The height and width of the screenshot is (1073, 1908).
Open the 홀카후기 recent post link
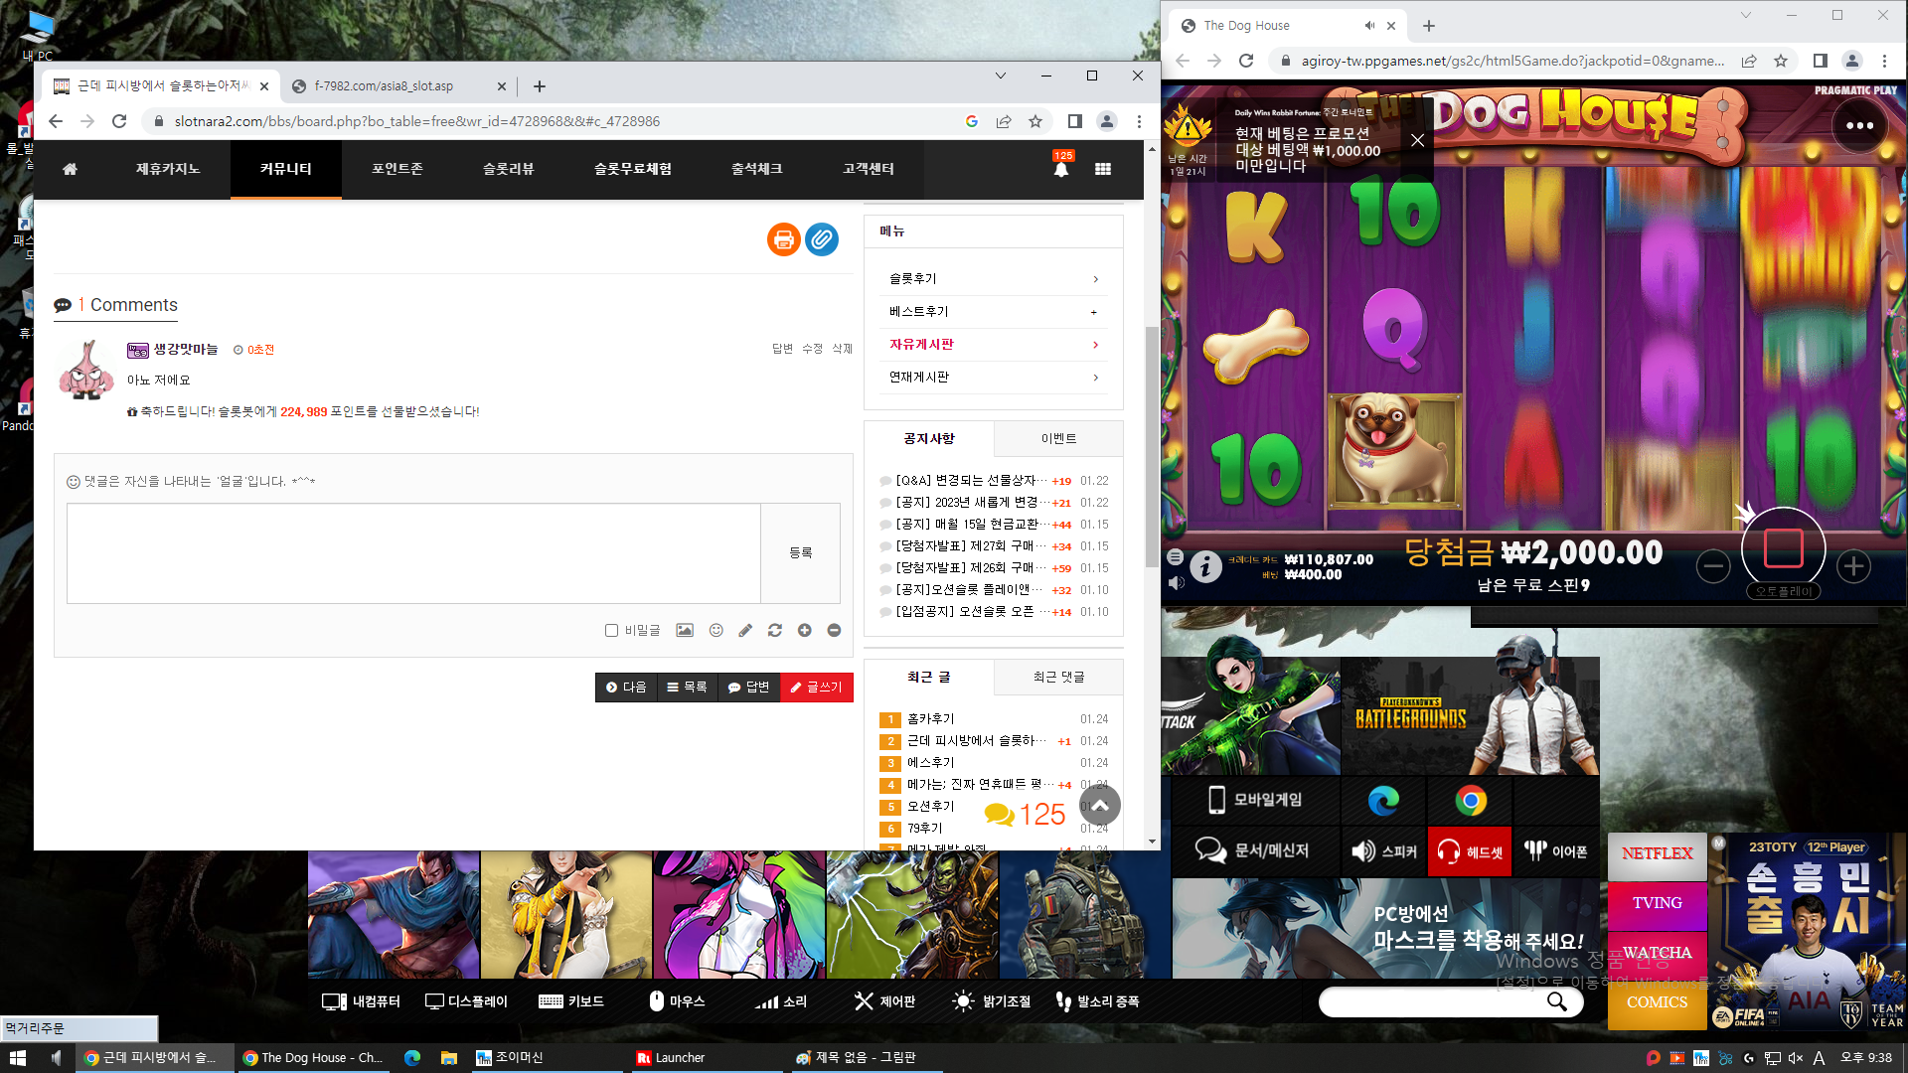(x=931, y=719)
